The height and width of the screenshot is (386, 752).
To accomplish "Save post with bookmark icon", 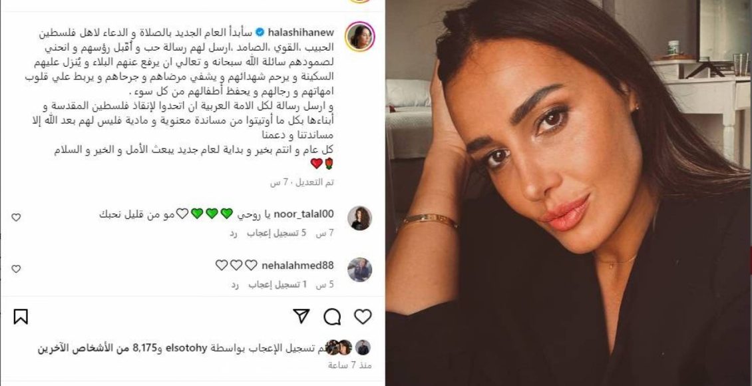I will pos(21,317).
